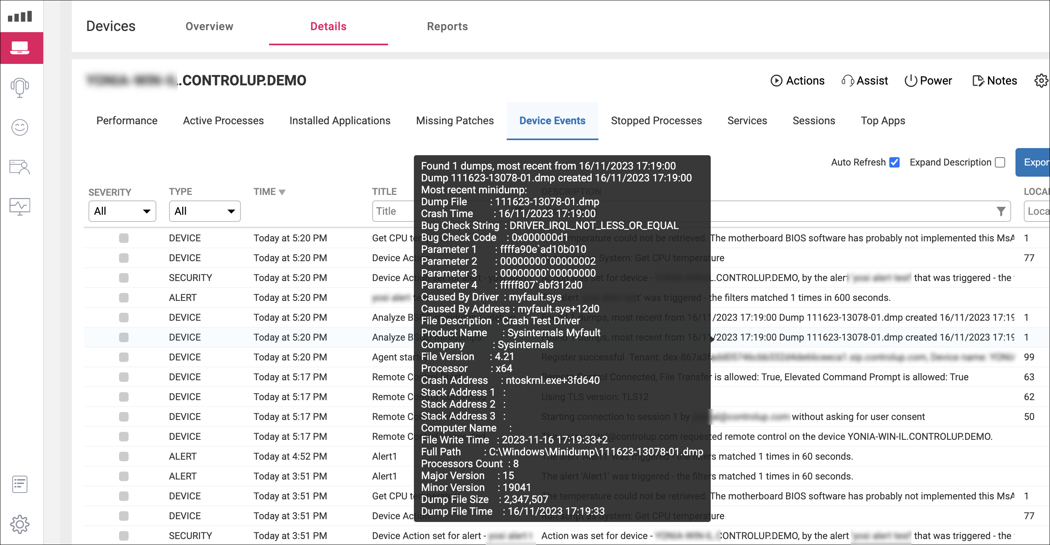Screen dimensions: 1050x545
Task: Click severity indicator of Alert1 row at 3:51 PM
Action: (124, 476)
